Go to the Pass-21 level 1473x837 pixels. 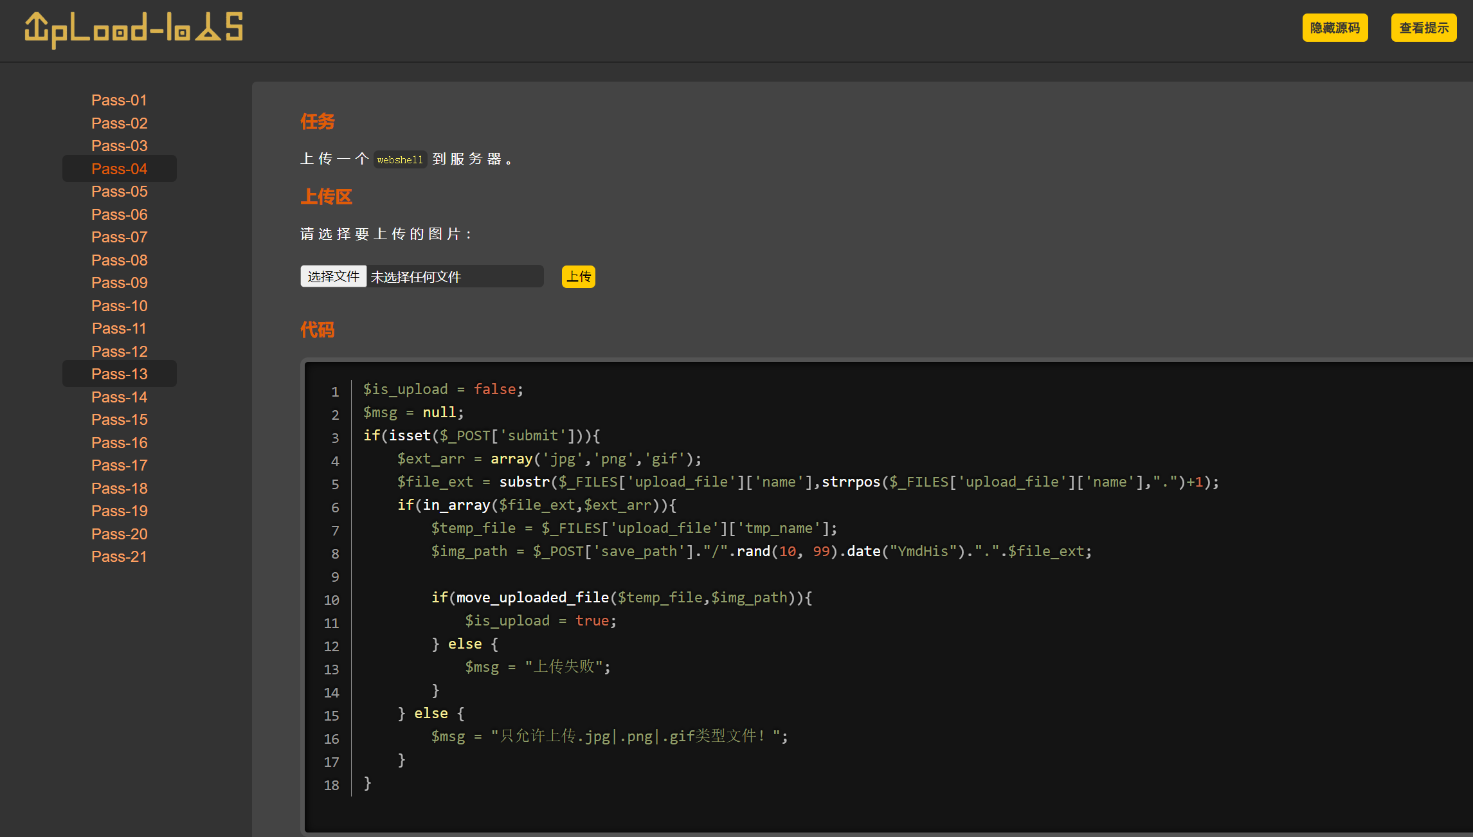pyautogui.click(x=119, y=557)
